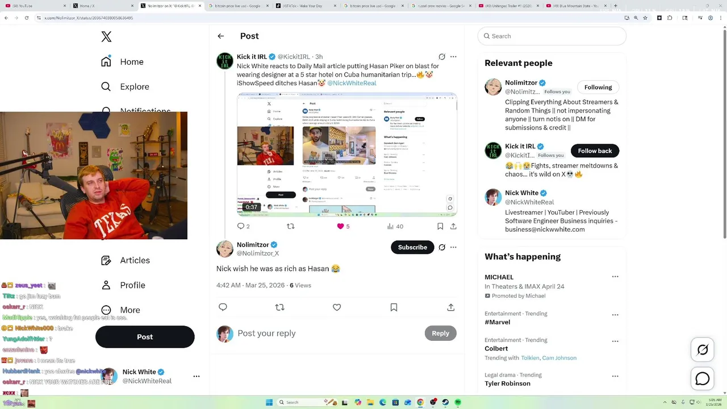Open Spotify from the taskbar
The width and height of the screenshot is (727, 409).
(x=458, y=402)
